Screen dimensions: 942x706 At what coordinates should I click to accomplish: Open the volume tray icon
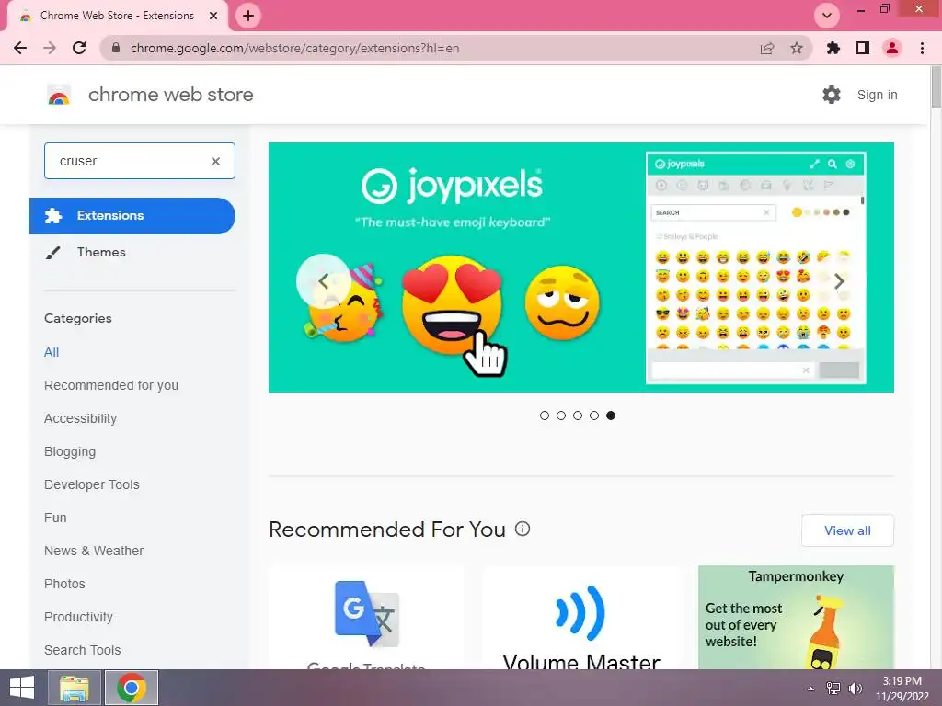[x=855, y=689]
